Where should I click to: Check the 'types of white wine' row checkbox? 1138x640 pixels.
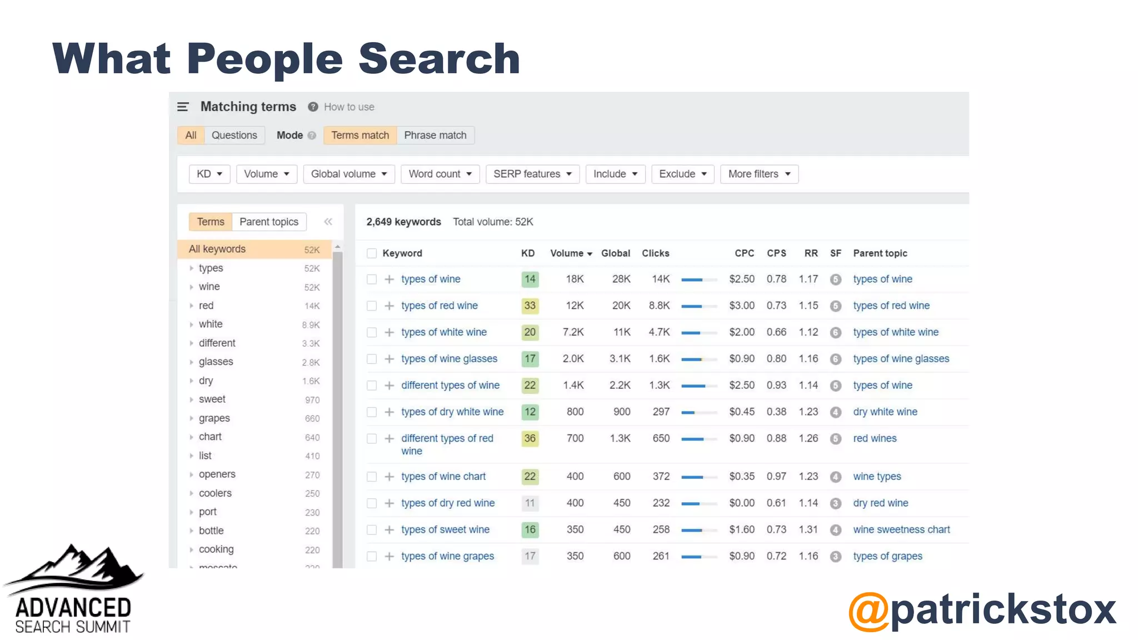tap(372, 332)
